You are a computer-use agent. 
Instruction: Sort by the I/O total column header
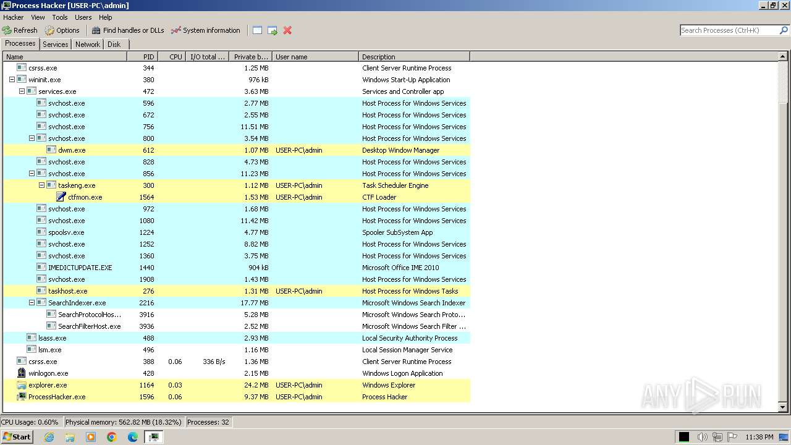208,57
